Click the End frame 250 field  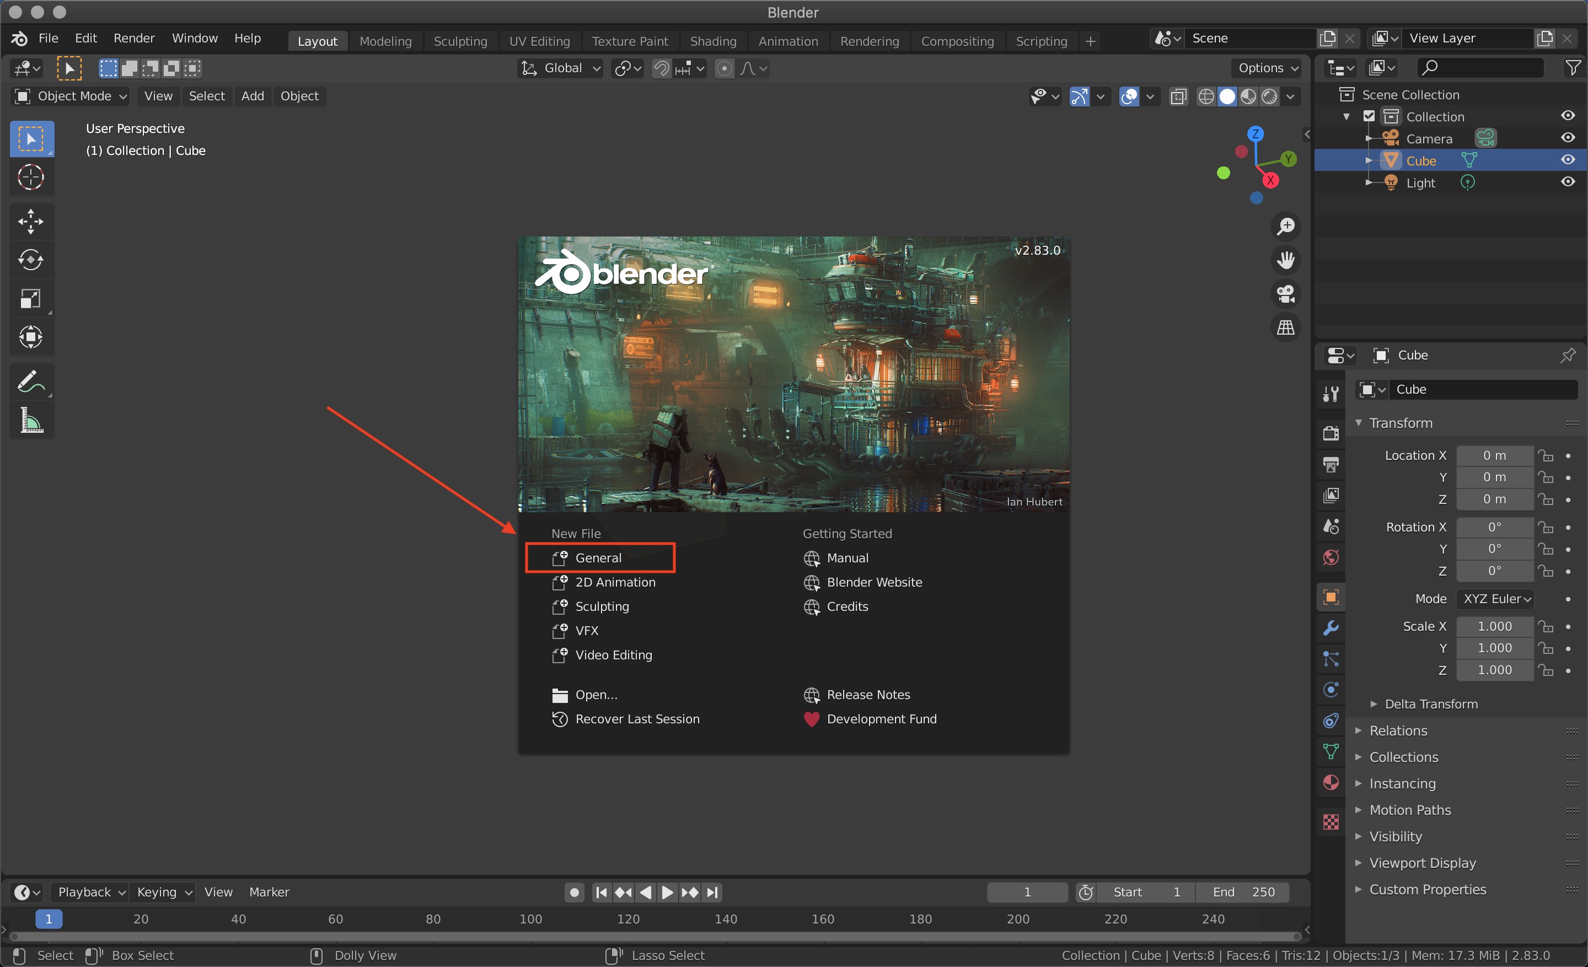1243,892
